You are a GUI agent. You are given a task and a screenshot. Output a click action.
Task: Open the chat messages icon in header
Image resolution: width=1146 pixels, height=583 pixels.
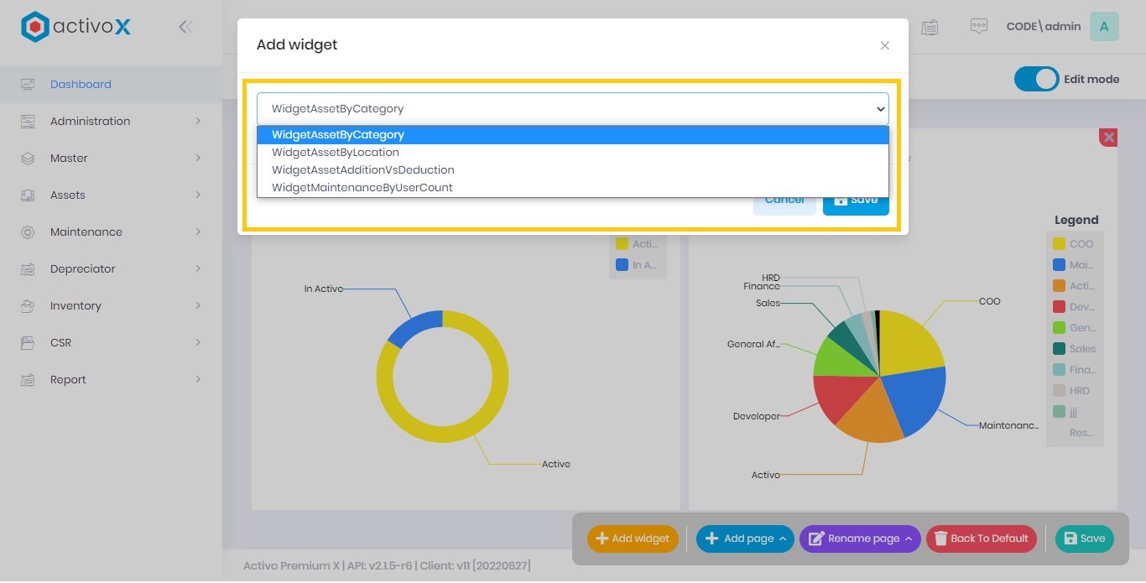point(978,27)
